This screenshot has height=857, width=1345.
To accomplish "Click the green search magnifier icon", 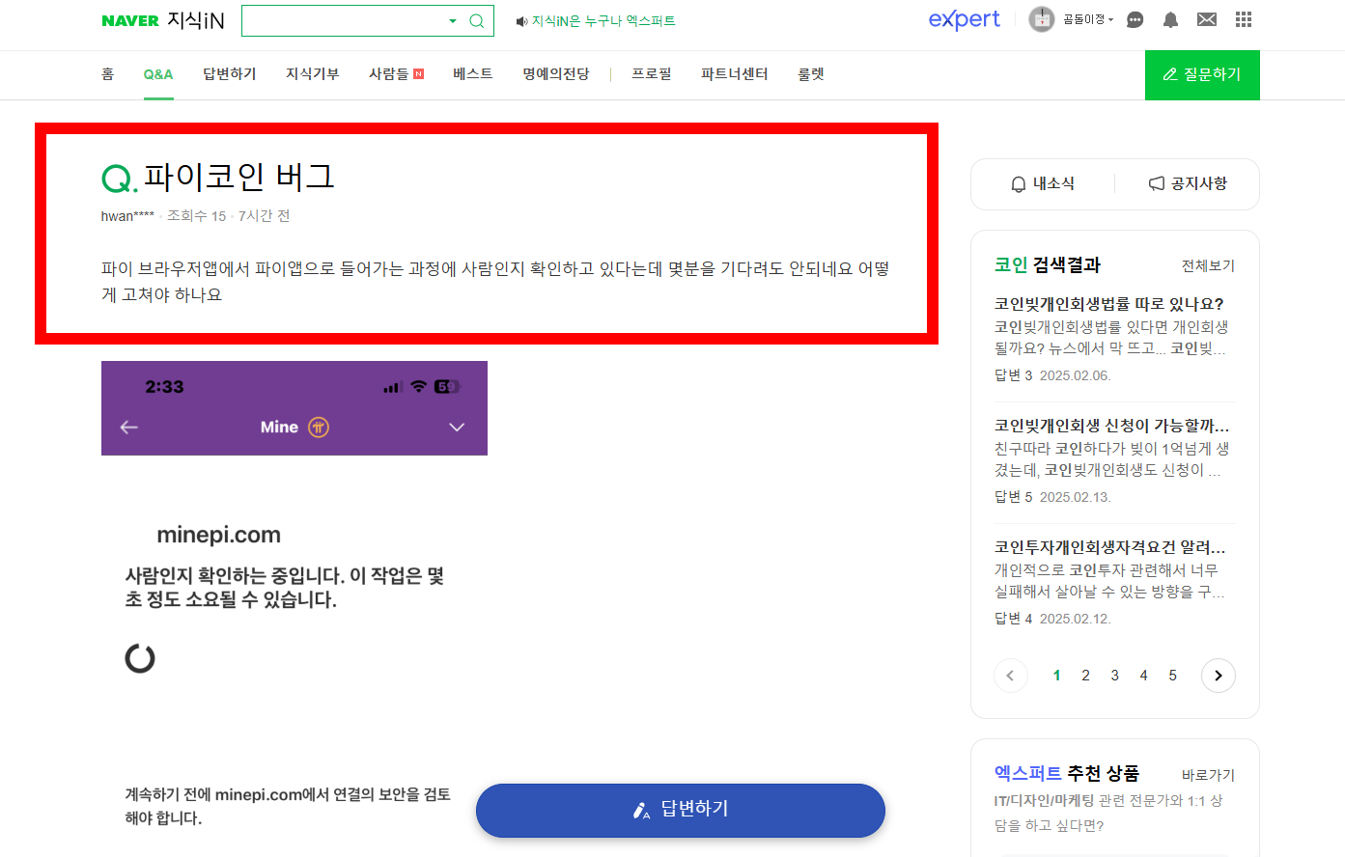I will [476, 21].
